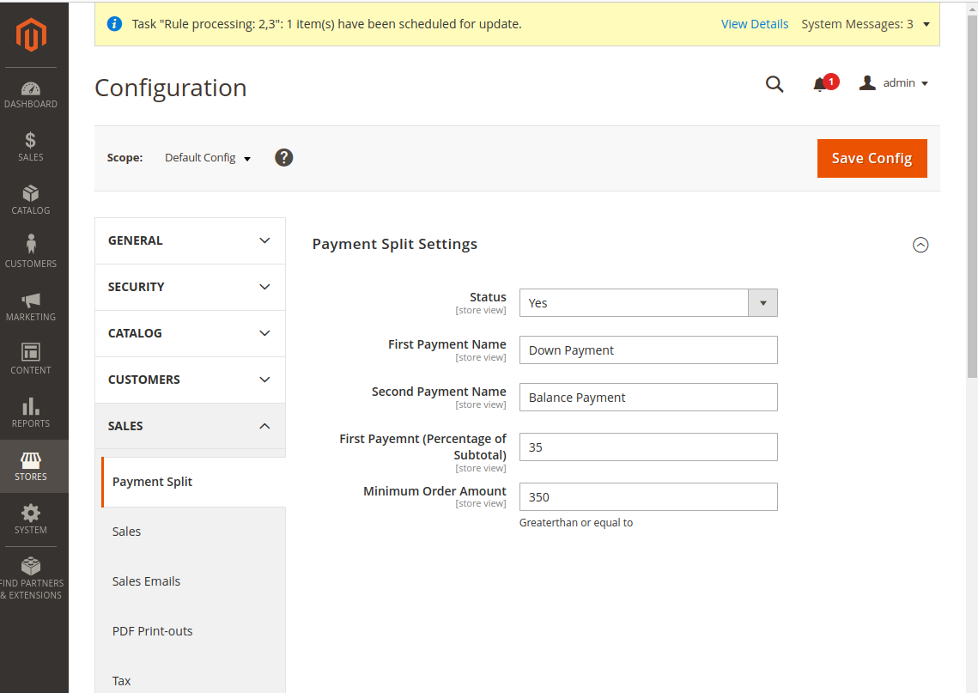Click the scope help question-mark icon
The width and height of the screenshot is (978, 693).
pyautogui.click(x=284, y=158)
